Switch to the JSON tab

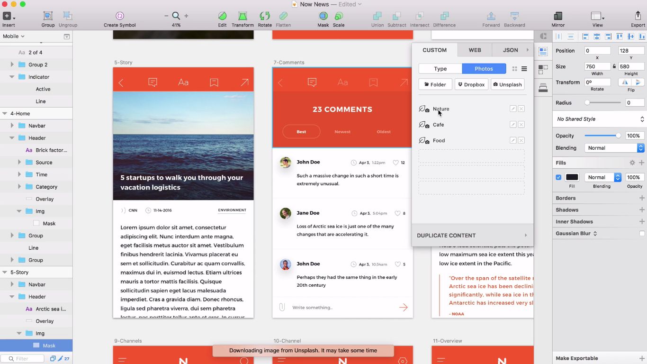coord(510,50)
